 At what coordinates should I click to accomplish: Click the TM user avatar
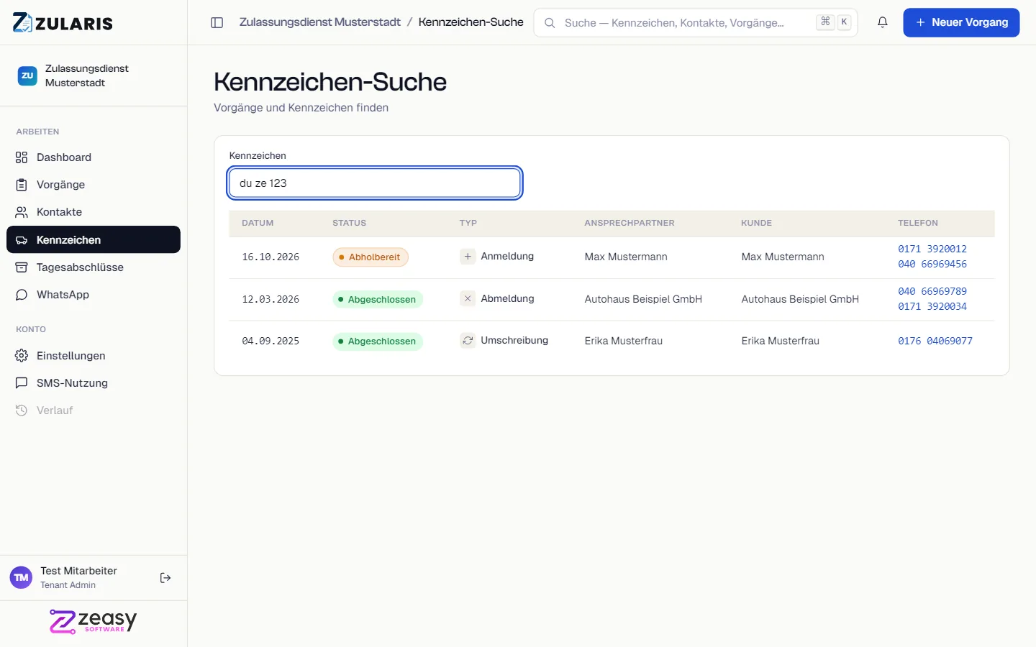[22, 578]
